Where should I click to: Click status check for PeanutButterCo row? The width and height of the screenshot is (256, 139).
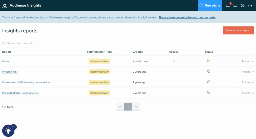(x=209, y=92)
